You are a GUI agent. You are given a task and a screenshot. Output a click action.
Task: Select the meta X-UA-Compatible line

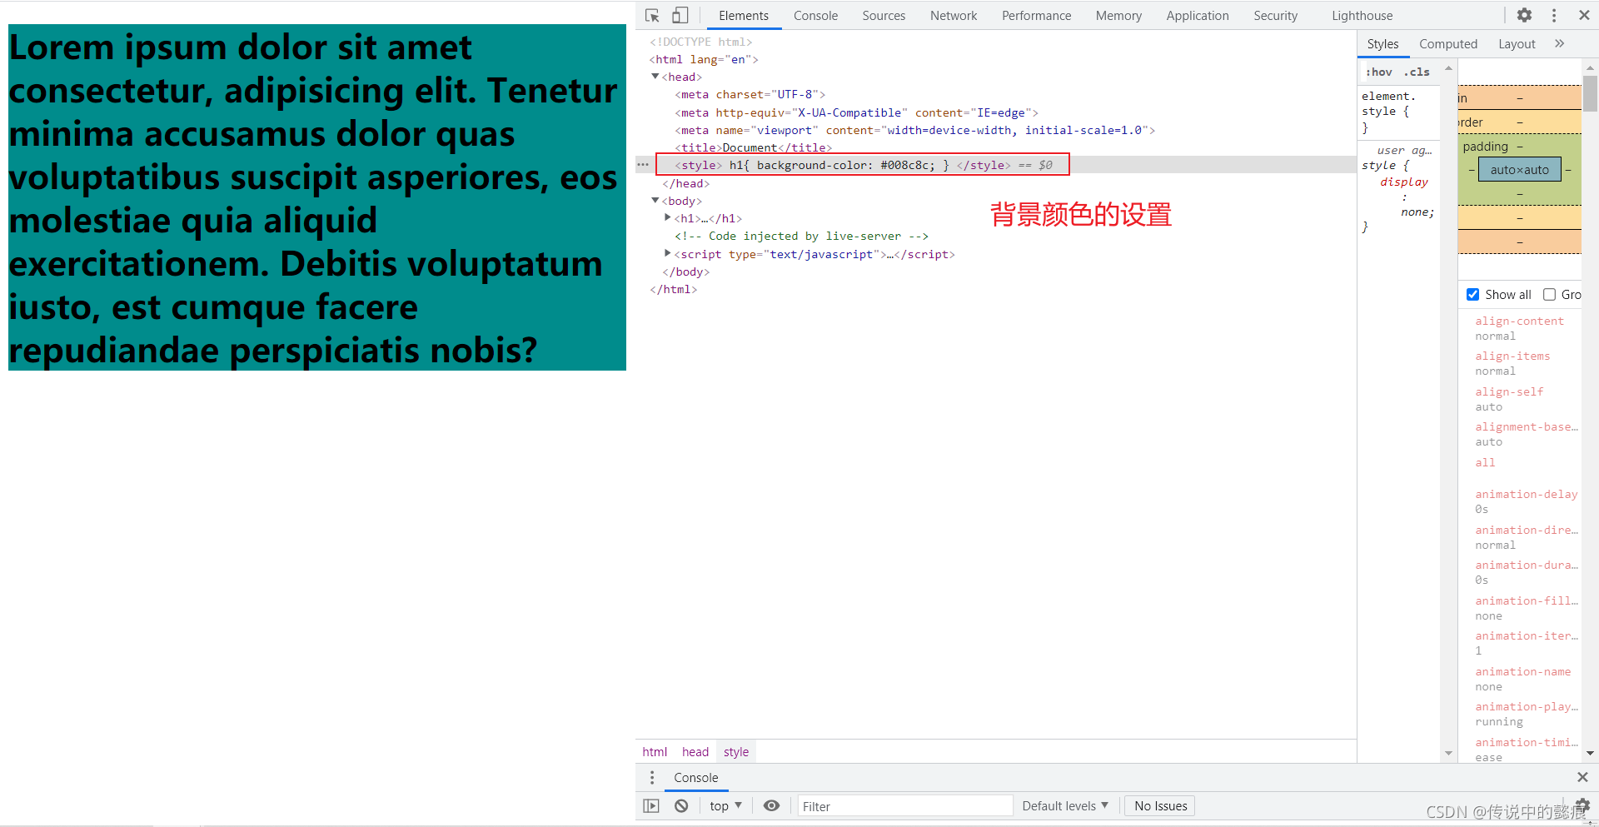click(x=856, y=113)
